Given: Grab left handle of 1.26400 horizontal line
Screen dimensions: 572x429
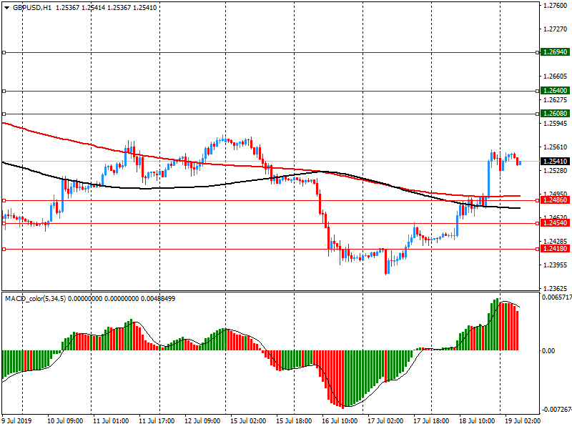Looking at the screenshot, I should click(4, 91).
